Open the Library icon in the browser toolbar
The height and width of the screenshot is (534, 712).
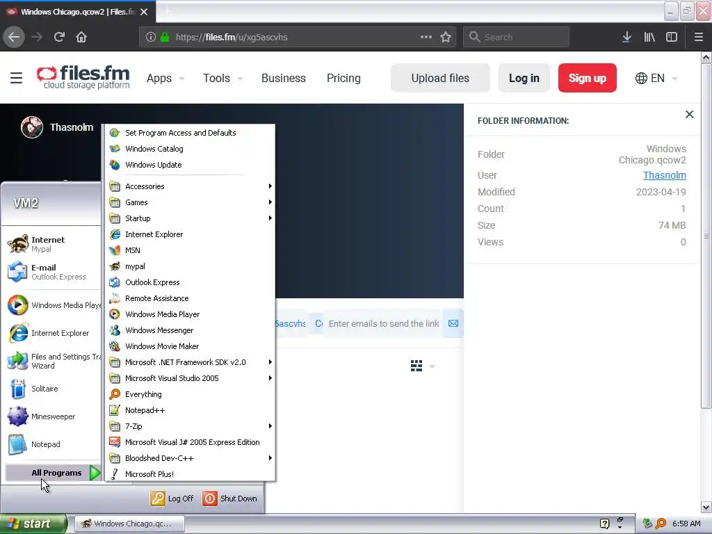(x=649, y=38)
